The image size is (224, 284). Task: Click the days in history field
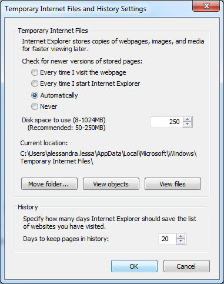click(x=168, y=239)
